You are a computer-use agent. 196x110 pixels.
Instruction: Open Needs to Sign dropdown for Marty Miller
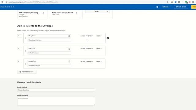87,36
